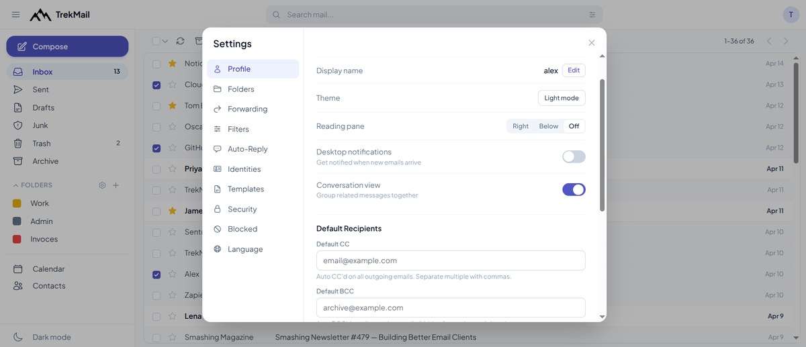
Task: Select the yellow Work folder
Action: pyautogui.click(x=67, y=203)
